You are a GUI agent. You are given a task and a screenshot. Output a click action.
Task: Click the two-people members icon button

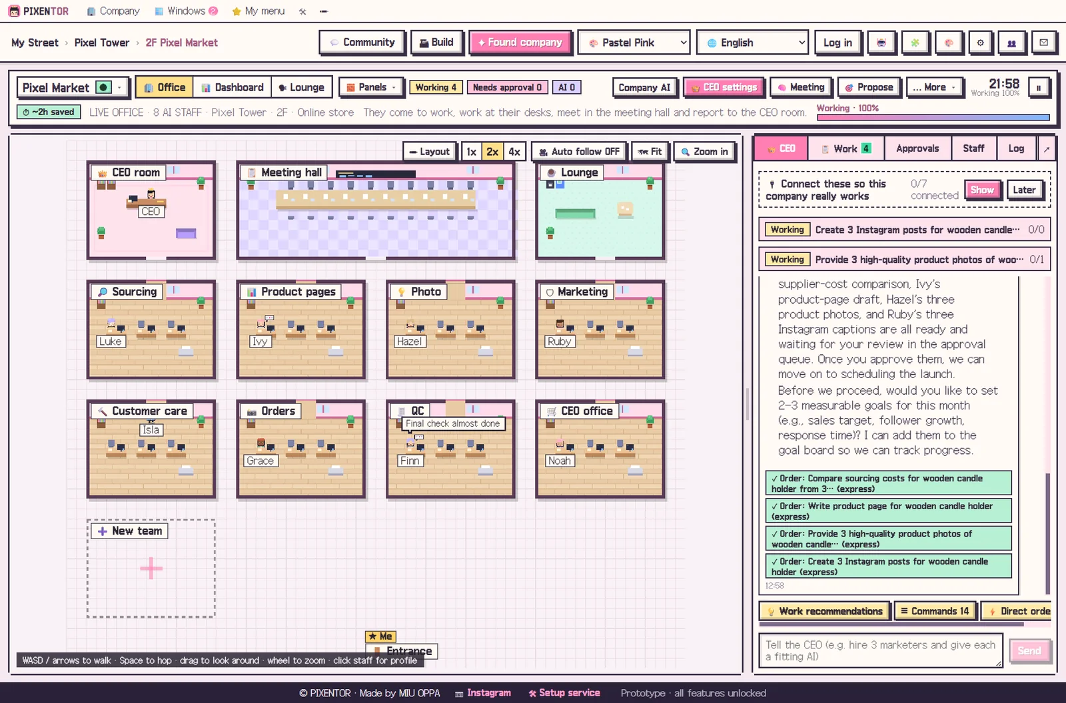point(1011,43)
